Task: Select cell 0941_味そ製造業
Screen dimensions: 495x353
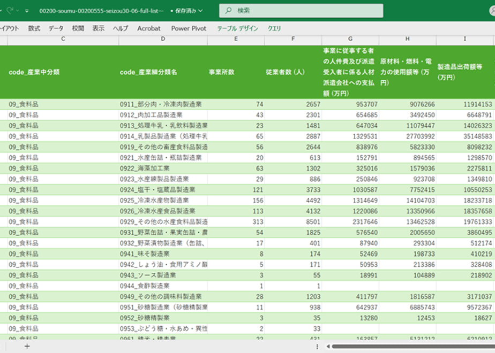Action: pyautogui.click(x=163, y=254)
